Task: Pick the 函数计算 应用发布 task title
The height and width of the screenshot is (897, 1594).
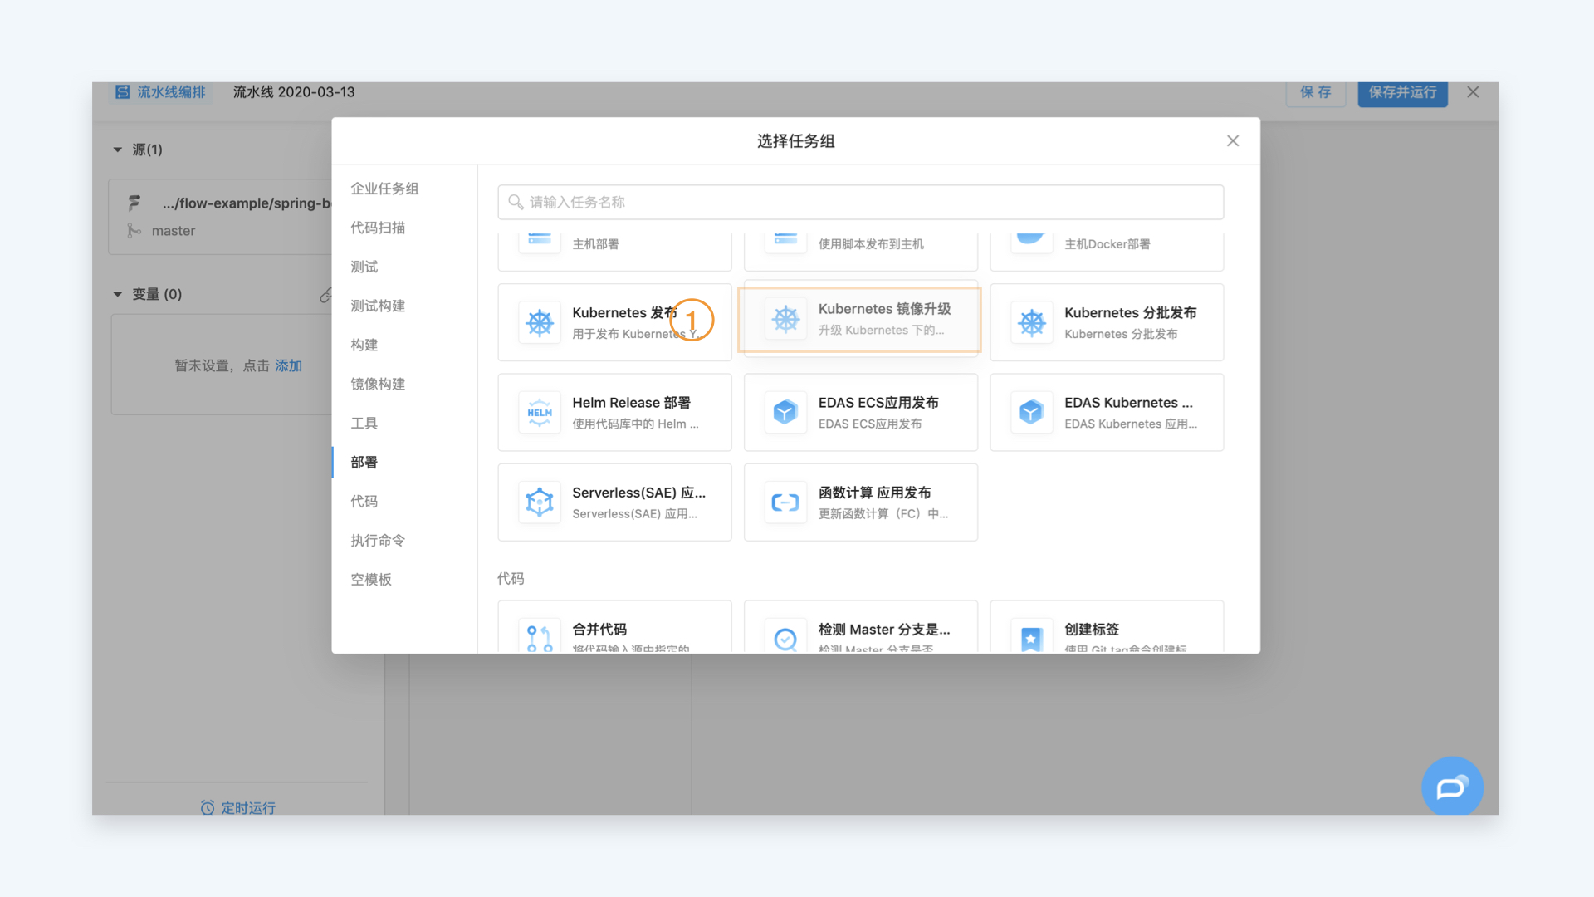Action: pyautogui.click(x=875, y=493)
